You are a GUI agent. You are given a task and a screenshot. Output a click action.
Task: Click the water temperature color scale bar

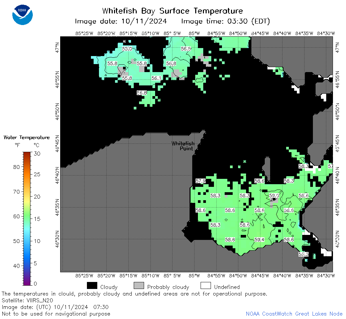coord(26,219)
